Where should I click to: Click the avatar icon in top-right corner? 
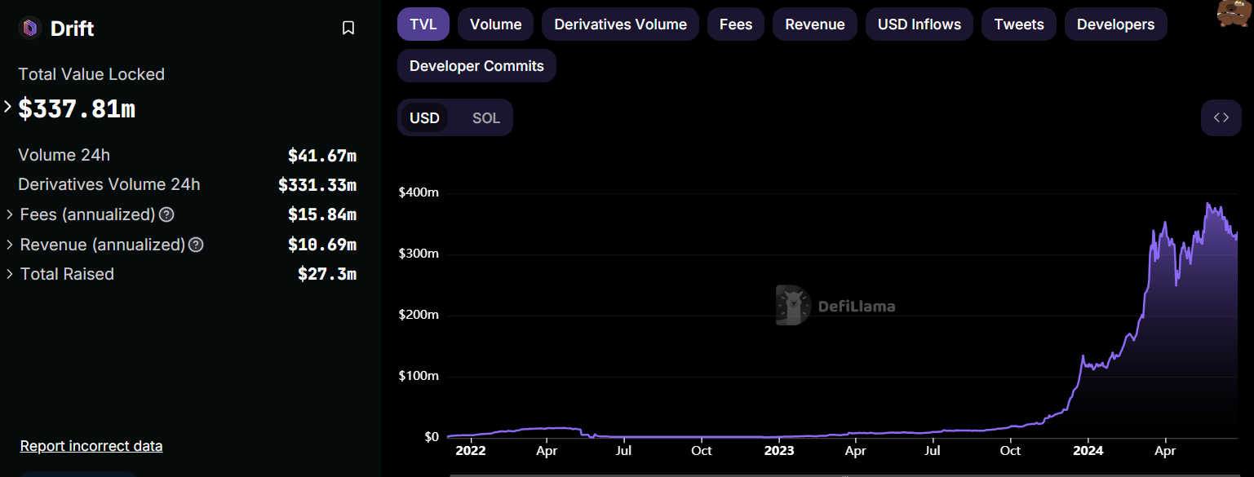[1234, 12]
